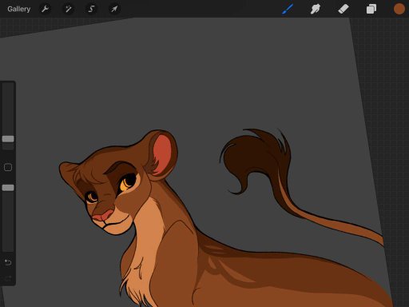The image size is (409, 307).
Task: Tap the square Modify button in sidebar
Action: pyautogui.click(x=8, y=167)
